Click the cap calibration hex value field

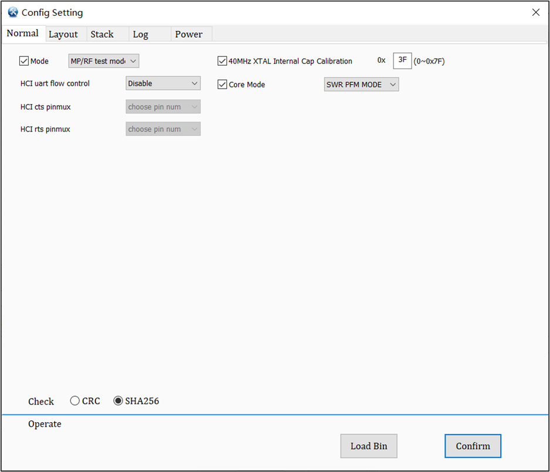402,60
